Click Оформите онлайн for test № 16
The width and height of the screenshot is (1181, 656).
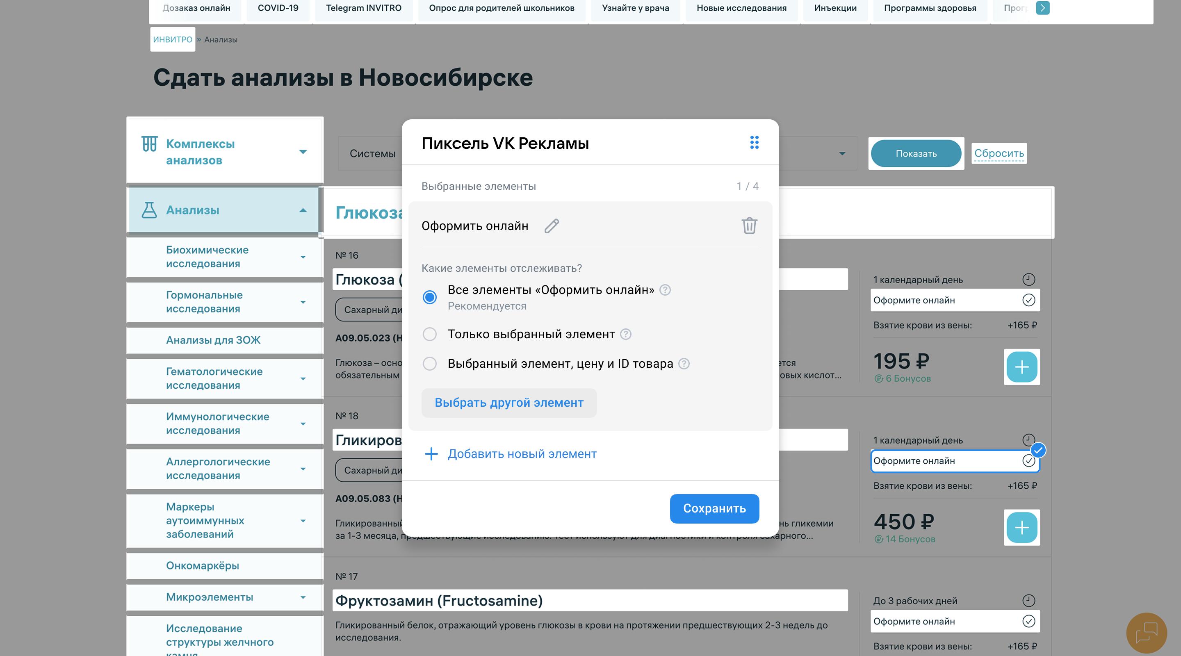pos(955,300)
